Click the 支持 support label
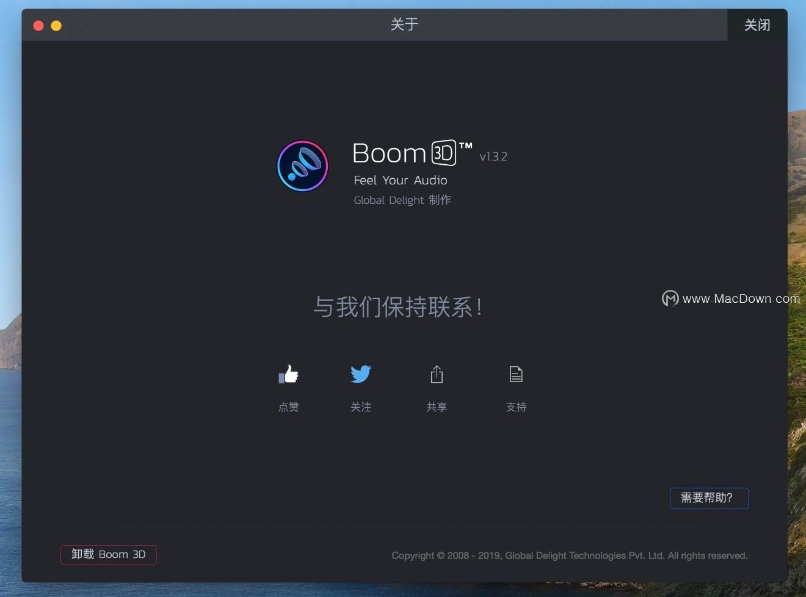The image size is (806, 597). point(516,407)
